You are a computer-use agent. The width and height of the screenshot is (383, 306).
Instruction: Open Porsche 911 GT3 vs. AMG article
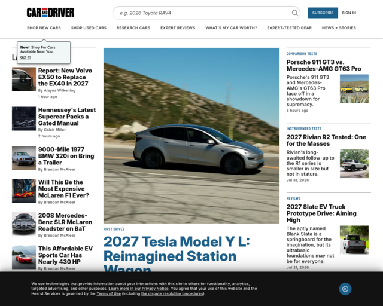pyautogui.click(x=324, y=65)
